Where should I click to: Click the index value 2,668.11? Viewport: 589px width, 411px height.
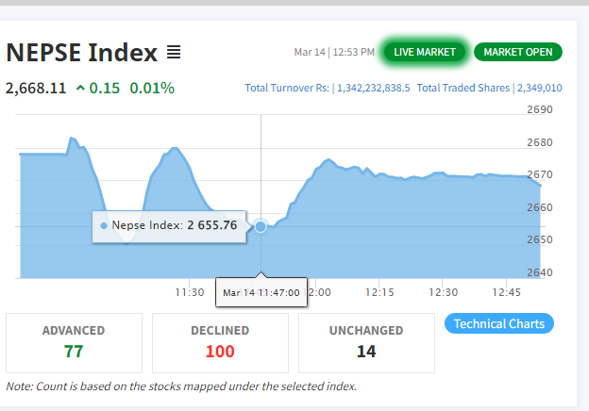pos(36,88)
